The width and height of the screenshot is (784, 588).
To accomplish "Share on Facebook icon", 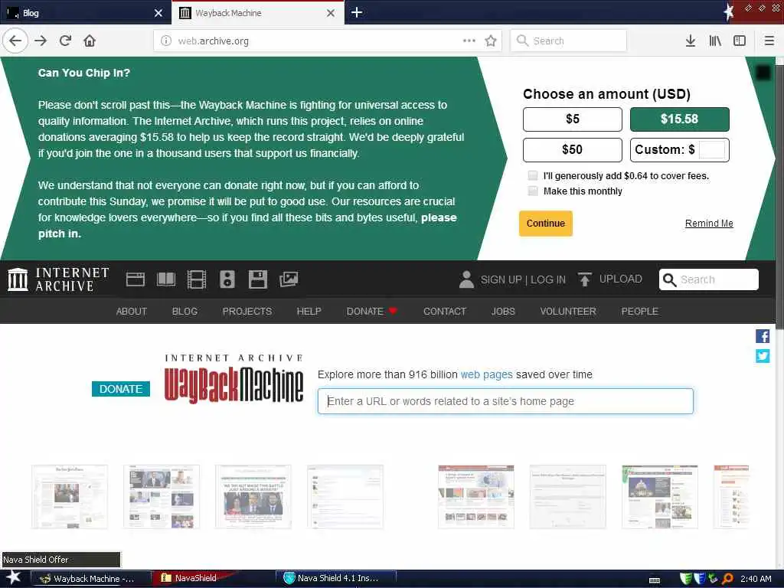I will point(763,336).
